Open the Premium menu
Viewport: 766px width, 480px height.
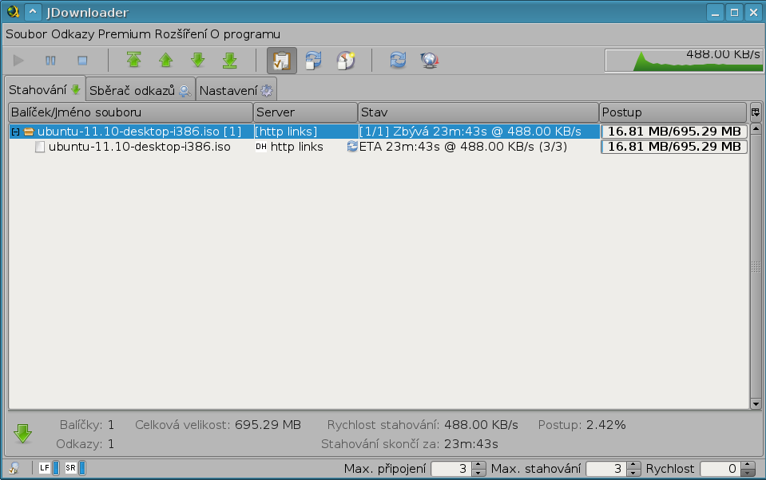(125, 34)
